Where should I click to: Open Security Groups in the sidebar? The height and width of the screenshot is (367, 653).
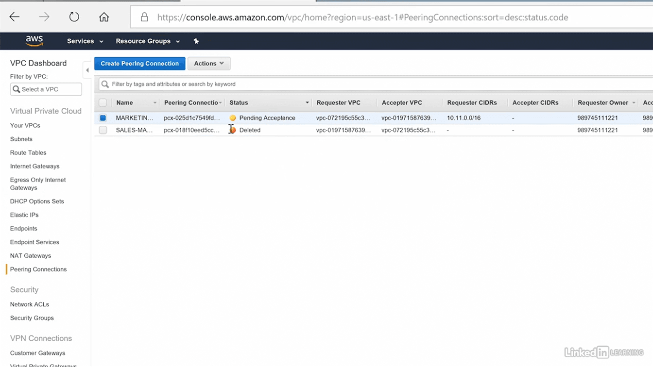(x=32, y=318)
